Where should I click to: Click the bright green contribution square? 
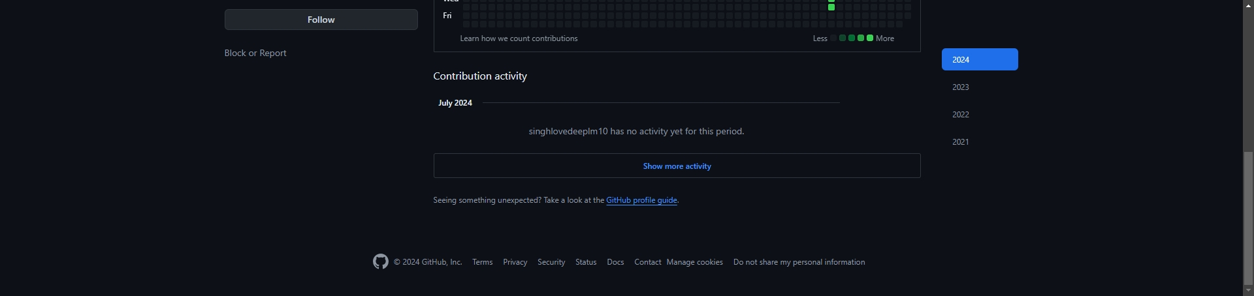coord(831,7)
